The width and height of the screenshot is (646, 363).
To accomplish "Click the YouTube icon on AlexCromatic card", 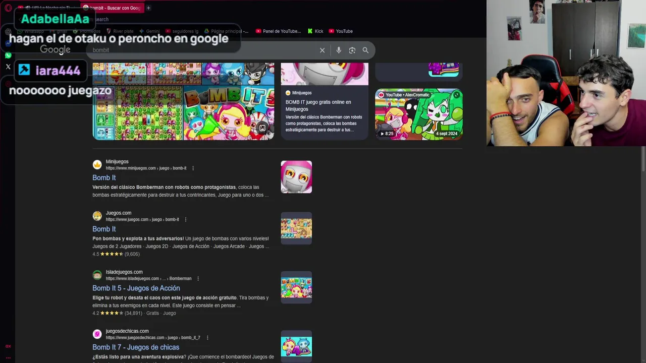I will click(381, 95).
